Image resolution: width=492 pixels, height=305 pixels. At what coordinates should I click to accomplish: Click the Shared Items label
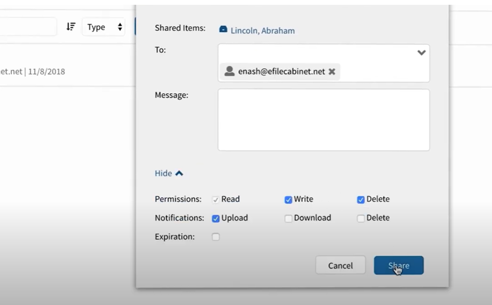pyautogui.click(x=180, y=28)
